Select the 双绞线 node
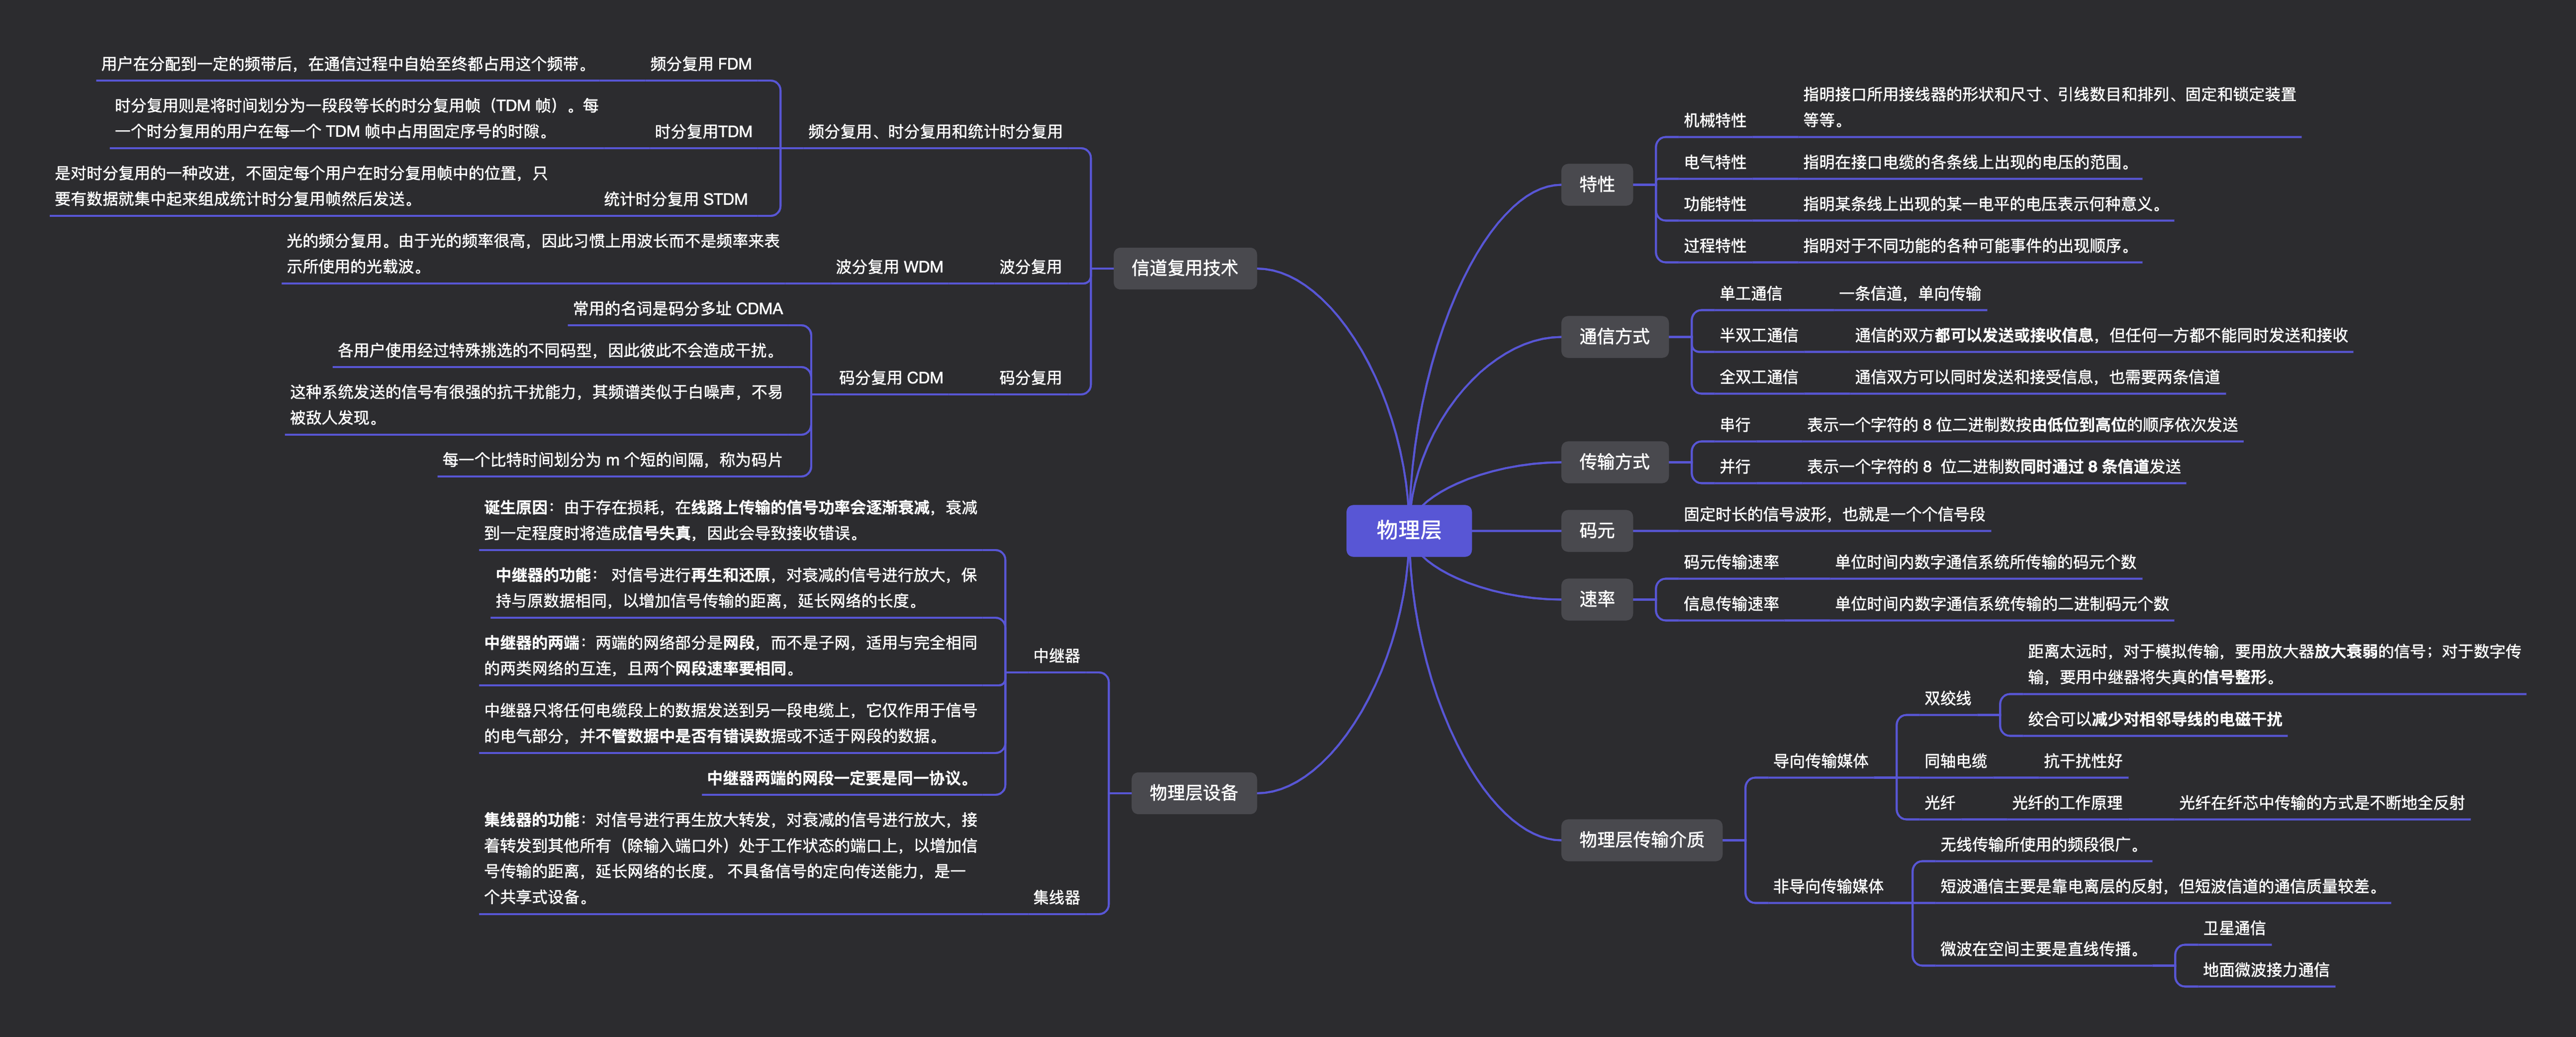 click(x=1947, y=698)
